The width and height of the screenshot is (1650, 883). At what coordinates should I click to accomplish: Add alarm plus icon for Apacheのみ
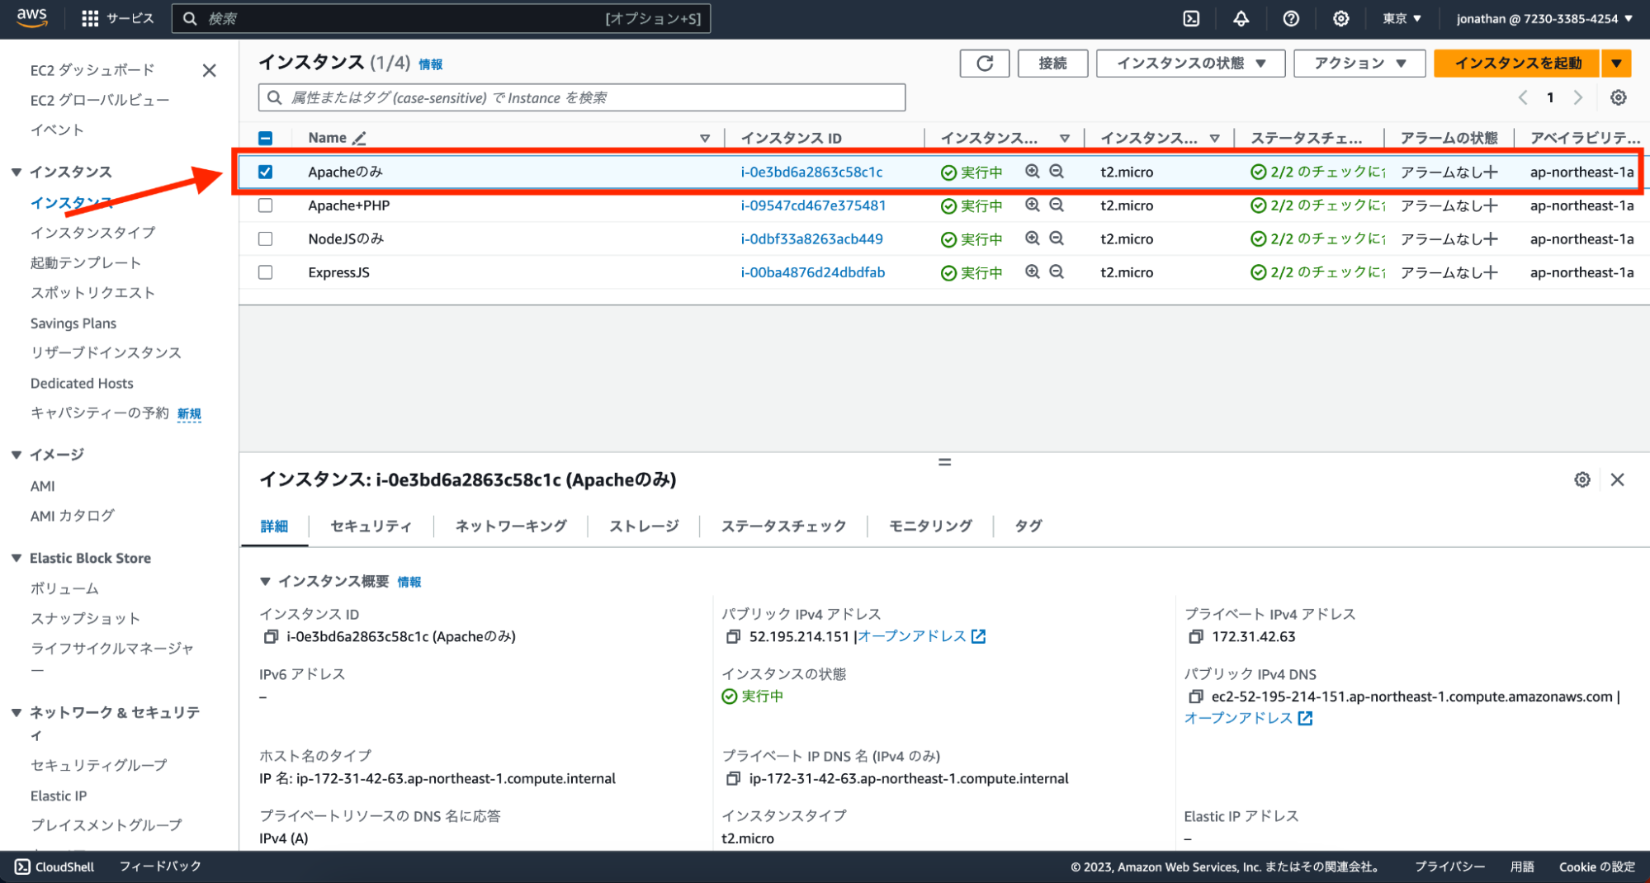tap(1490, 172)
